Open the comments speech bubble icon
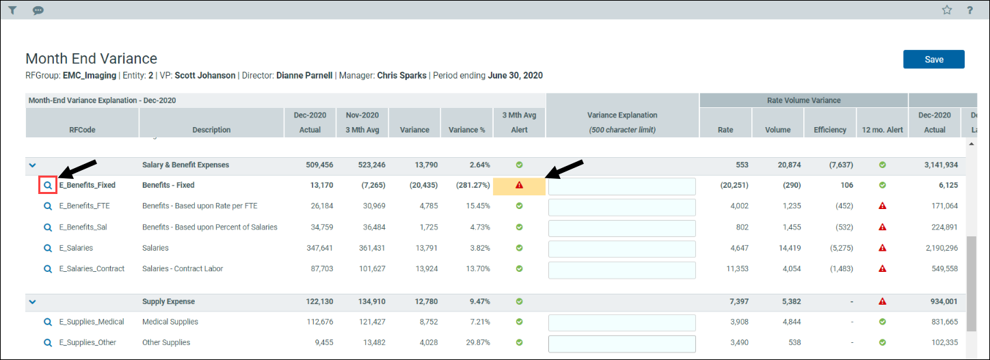The height and width of the screenshot is (360, 990). pyautogui.click(x=38, y=10)
